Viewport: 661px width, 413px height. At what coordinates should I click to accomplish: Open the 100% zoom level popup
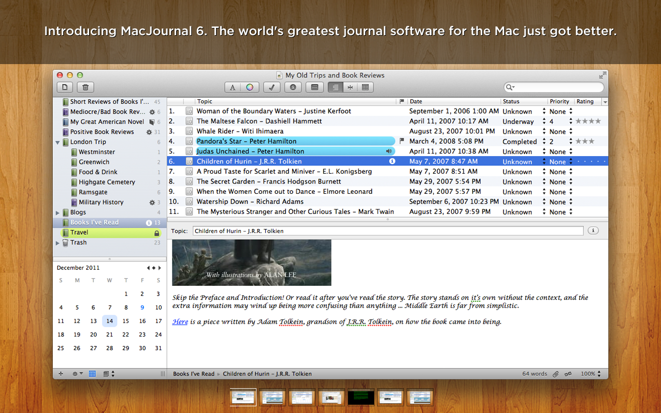click(591, 374)
